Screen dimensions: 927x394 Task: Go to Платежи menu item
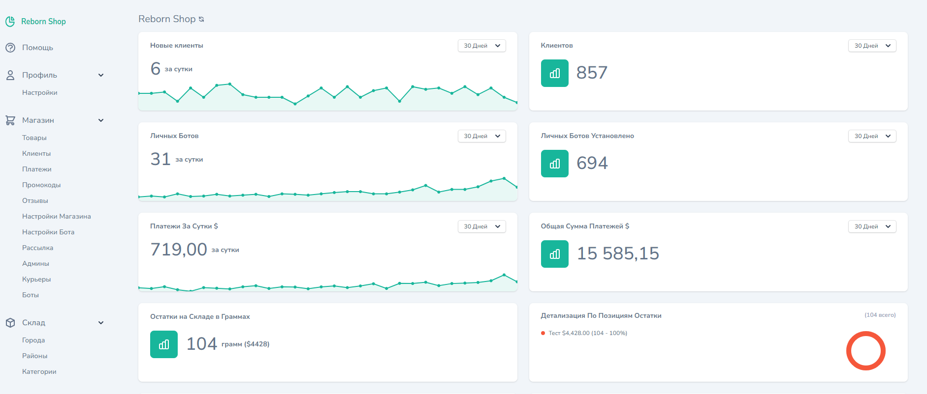tap(37, 169)
